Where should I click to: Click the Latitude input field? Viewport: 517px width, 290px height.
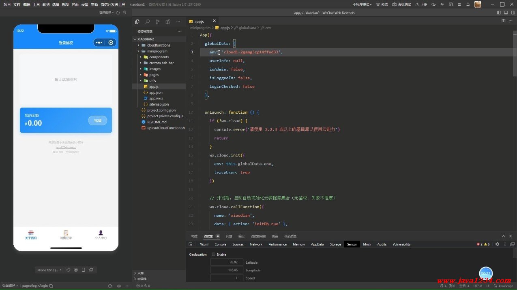[227, 262]
